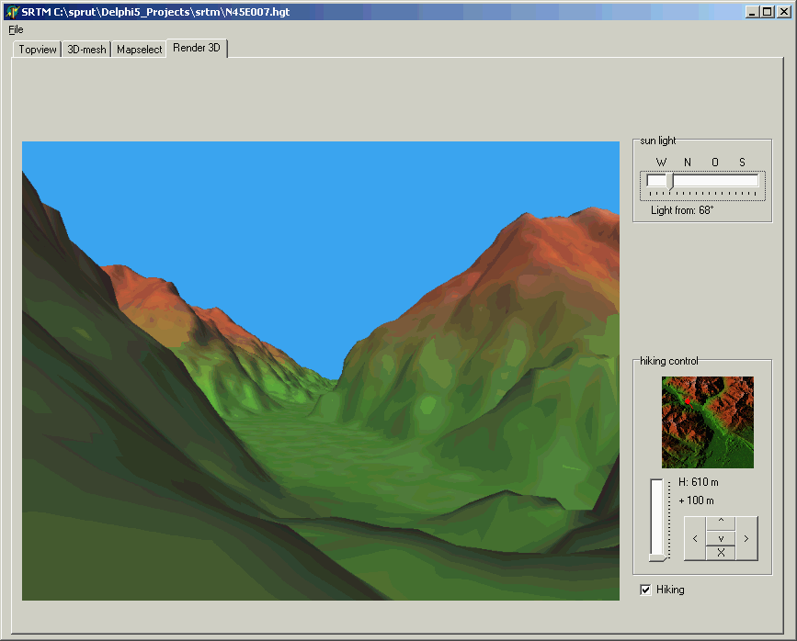Click the SRTM application icon in title bar

click(x=12, y=12)
